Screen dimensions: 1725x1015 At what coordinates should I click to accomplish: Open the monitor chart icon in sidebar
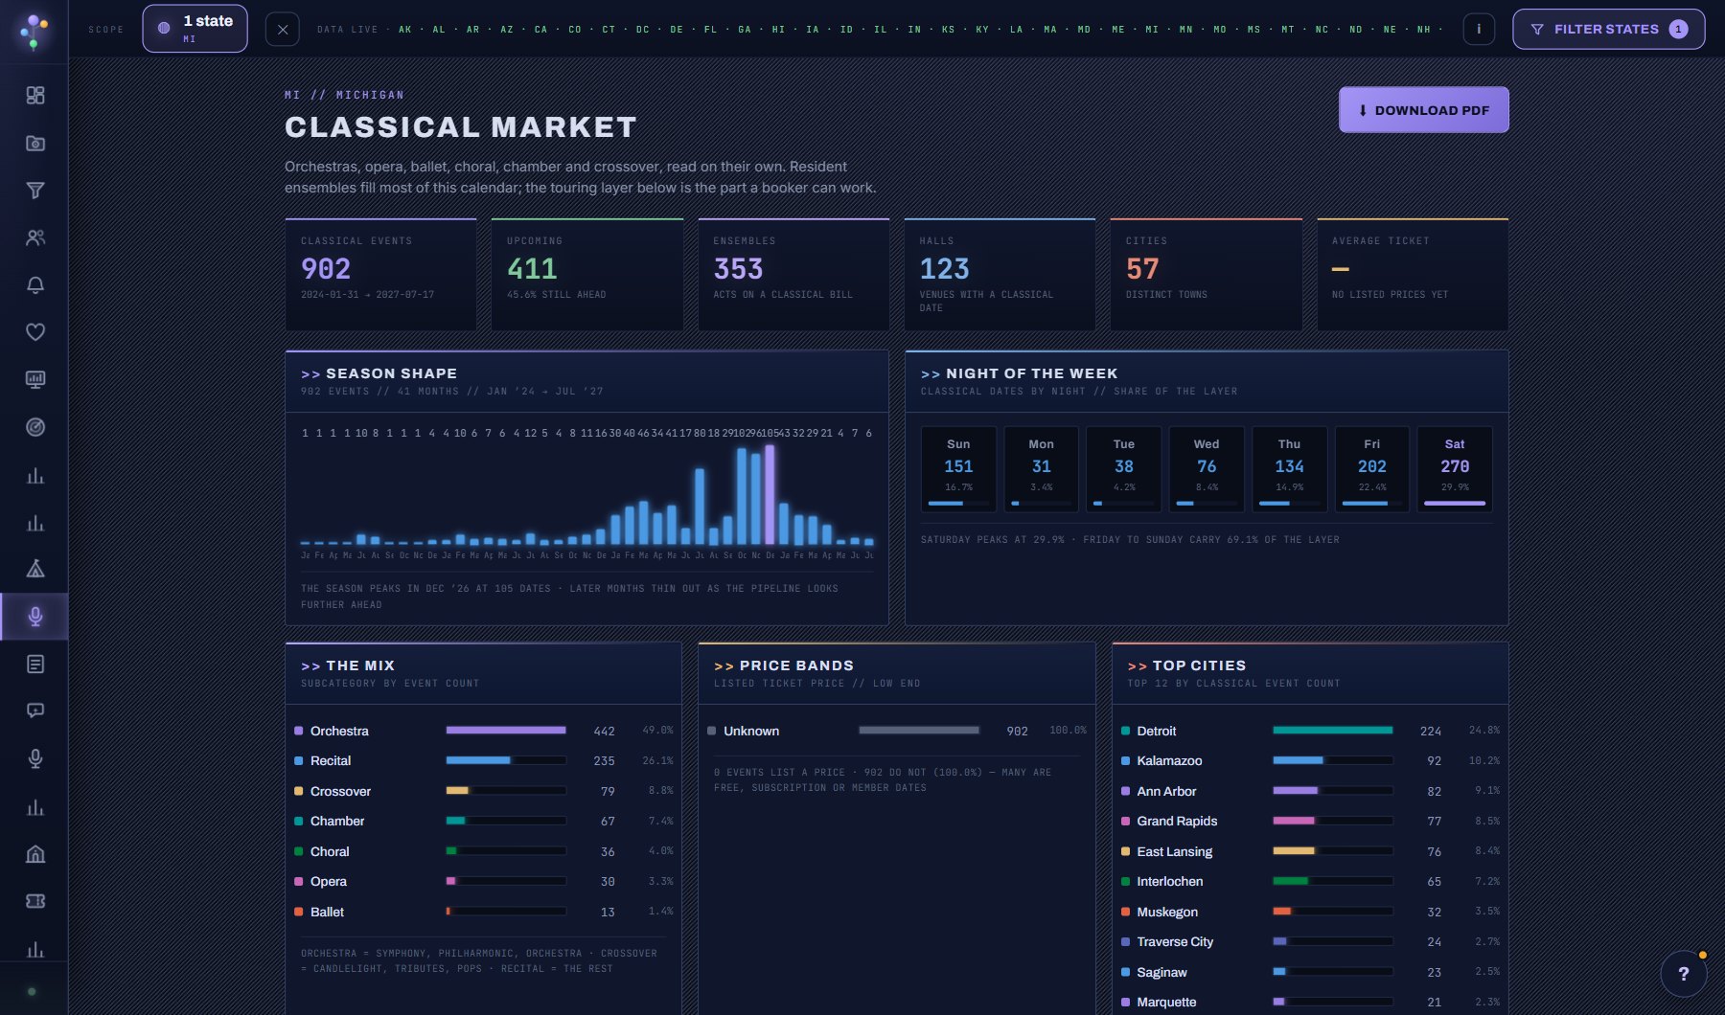click(35, 380)
